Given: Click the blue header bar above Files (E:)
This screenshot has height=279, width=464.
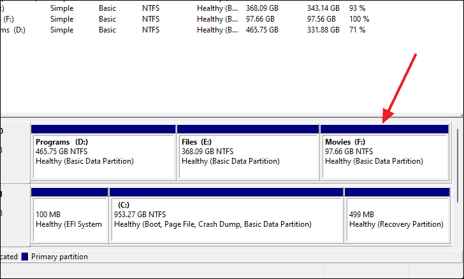Looking at the screenshot, I should pos(248,129).
